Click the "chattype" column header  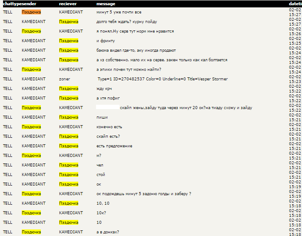pyautogui.click(x=11, y=3)
